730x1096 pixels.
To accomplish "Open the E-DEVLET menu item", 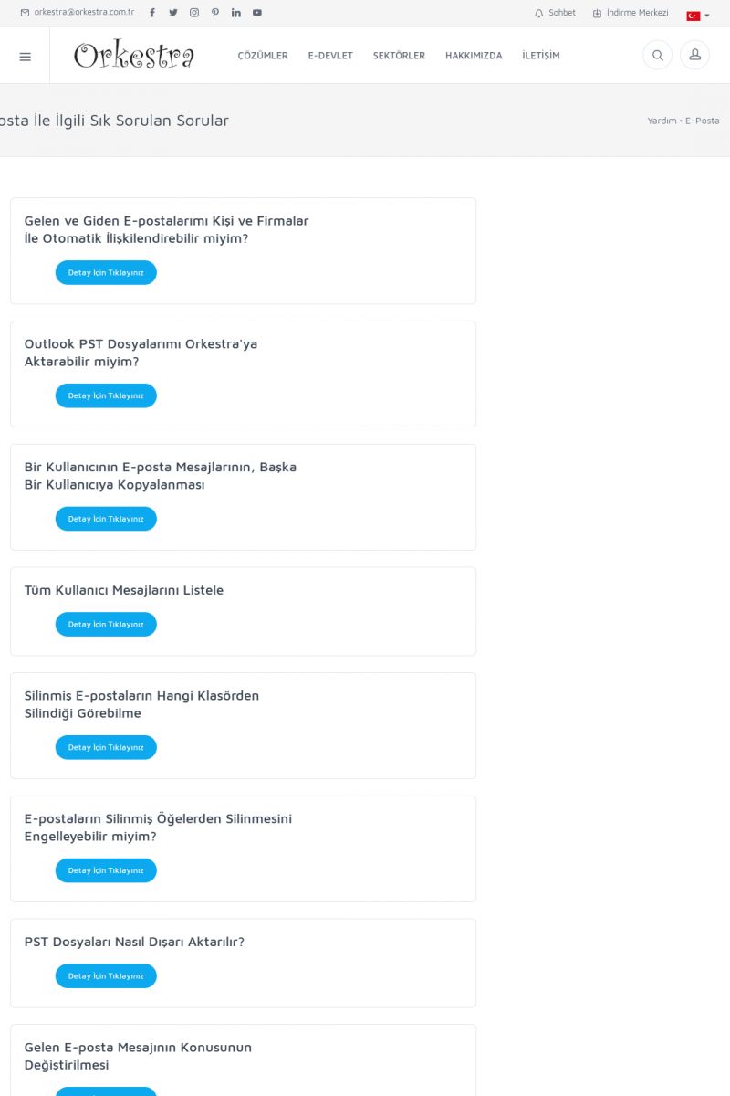I will pyautogui.click(x=330, y=56).
